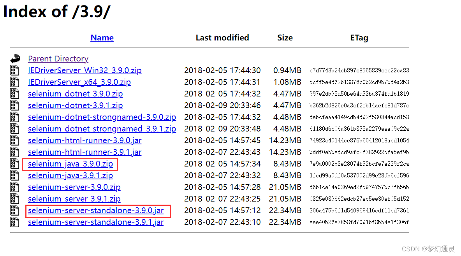
Task: Click file icon beside selenium-java-3.9.0.zip
Action: coord(14,164)
